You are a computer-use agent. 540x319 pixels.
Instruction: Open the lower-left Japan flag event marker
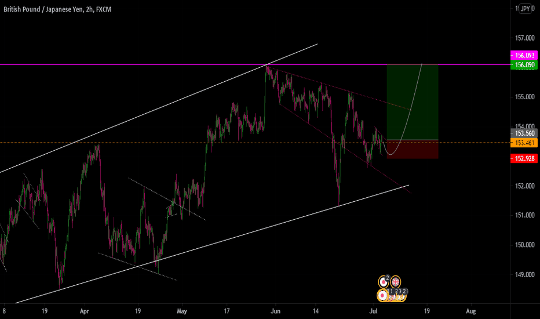point(382,296)
